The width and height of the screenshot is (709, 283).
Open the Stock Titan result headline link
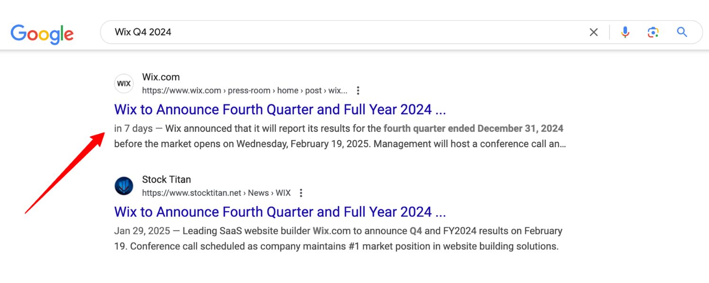[x=280, y=212]
